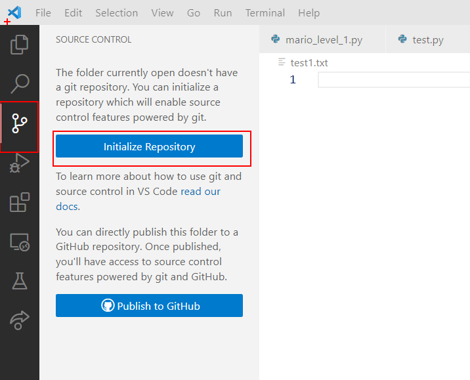Open the Selection menu
470x380 pixels.
click(x=117, y=13)
